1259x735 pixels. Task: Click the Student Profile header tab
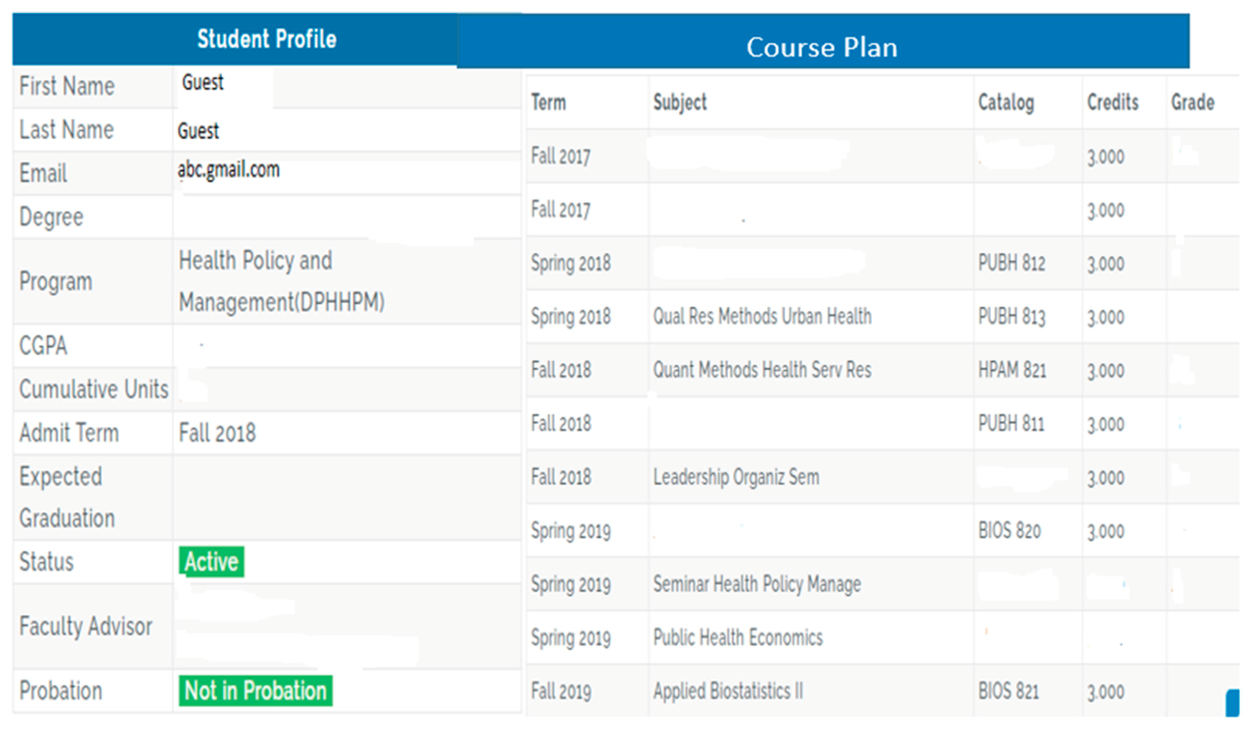click(x=266, y=39)
